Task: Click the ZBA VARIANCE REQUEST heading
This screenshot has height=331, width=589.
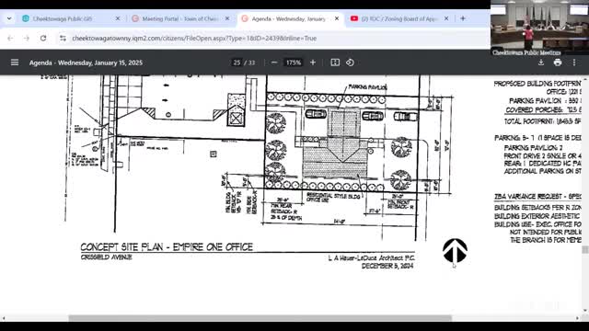Action: coord(537,197)
